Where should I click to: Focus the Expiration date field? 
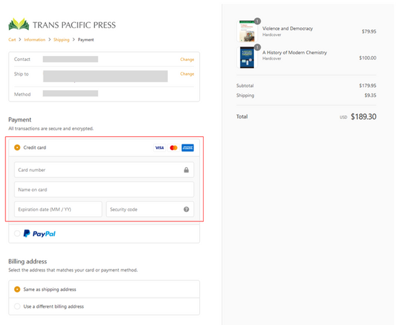[x=58, y=209]
